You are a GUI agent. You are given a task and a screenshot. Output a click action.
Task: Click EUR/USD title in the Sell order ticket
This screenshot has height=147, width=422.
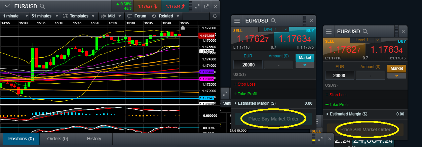click(348, 31)
